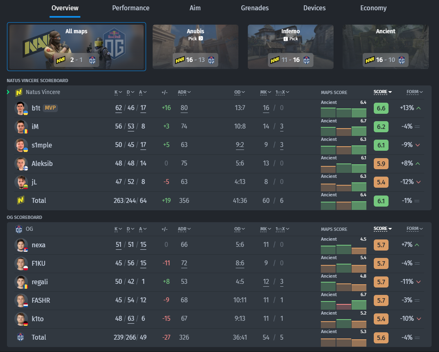Click the OG logo in the Total row
The width and height of the screenshot is (439, 352).
click(x=21, y=337)
